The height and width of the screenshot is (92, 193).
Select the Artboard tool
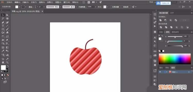pyautogui.click(x=3, y=59)
